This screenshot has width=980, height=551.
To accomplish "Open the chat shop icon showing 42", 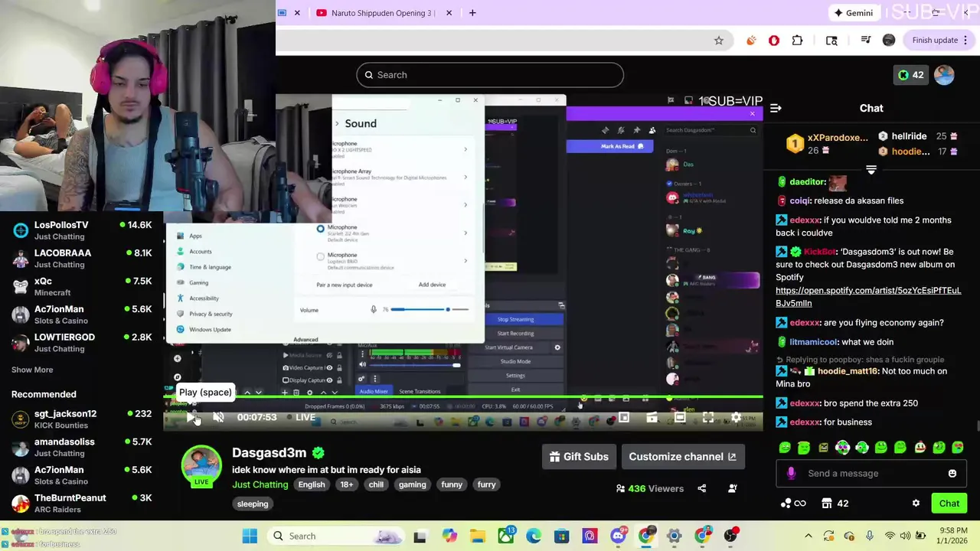I will 835,503.
